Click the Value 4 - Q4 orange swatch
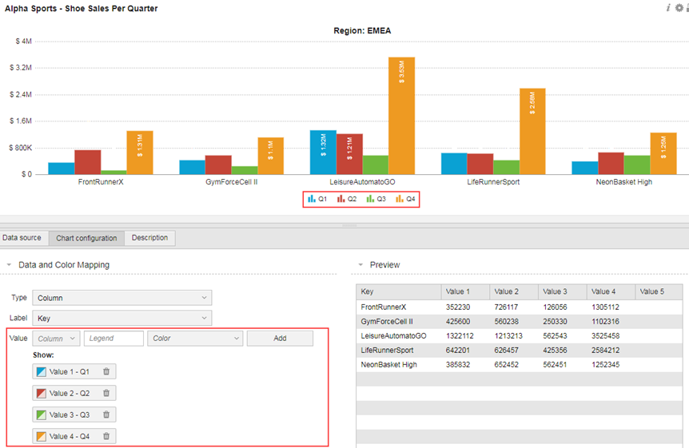The image size is (689, 448). (42, 436)
